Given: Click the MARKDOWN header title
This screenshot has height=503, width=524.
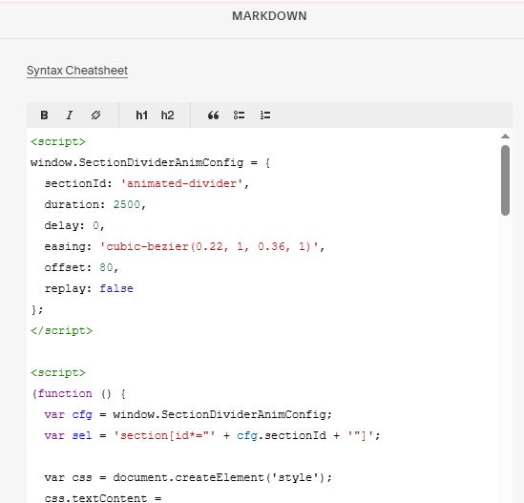Looking at the screenshot, I should pyautogui.click(x=269, y=16).
